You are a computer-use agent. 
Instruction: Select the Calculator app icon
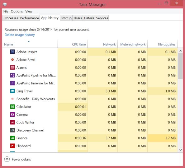[x=12, y=107]
